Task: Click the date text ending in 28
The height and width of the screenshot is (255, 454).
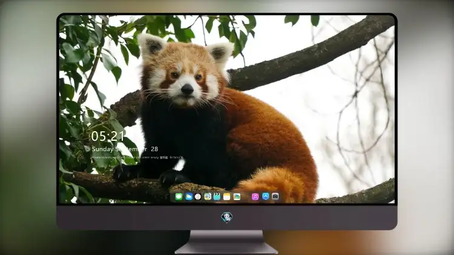Action: 125,149
